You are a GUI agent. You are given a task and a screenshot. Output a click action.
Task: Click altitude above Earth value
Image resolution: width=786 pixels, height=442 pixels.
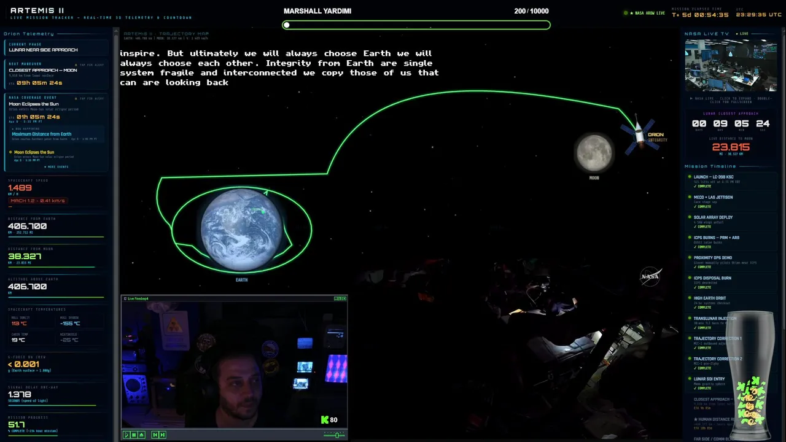[28, 287]
